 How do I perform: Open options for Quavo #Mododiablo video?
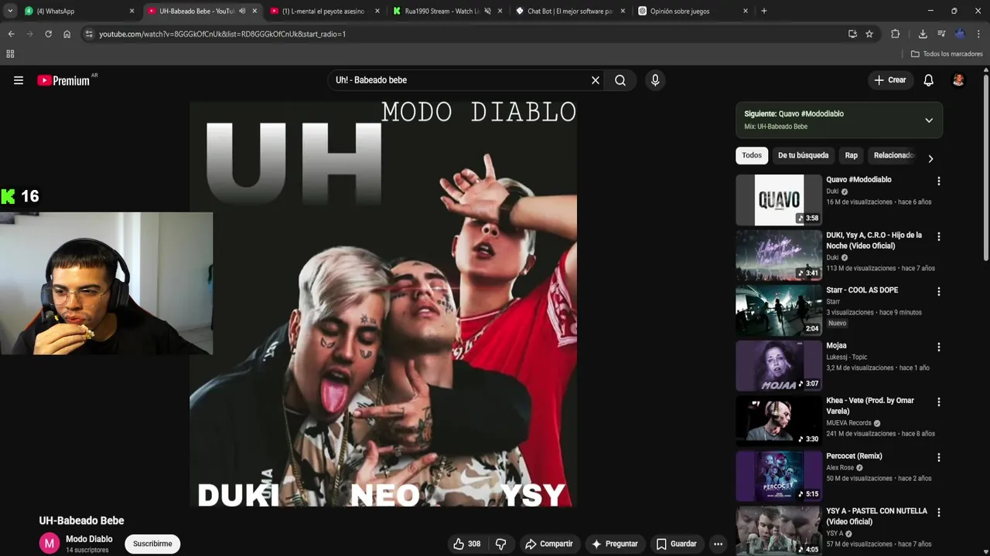(x=939, y=181)
